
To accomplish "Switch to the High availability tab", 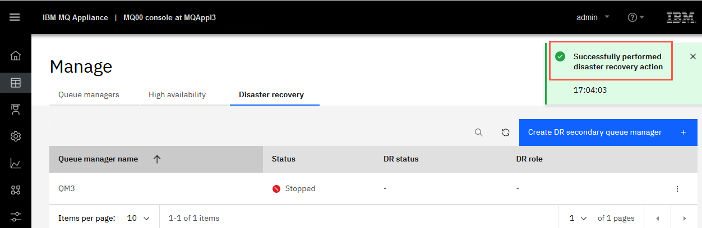I will [x=177, y=95].
